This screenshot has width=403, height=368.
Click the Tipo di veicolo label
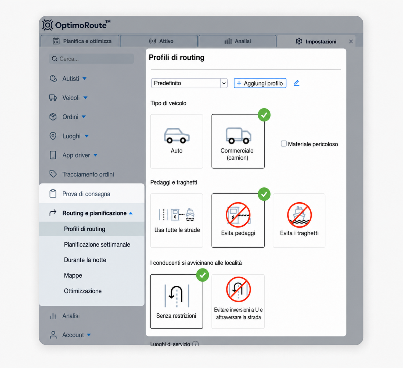(x=168, y=103)
